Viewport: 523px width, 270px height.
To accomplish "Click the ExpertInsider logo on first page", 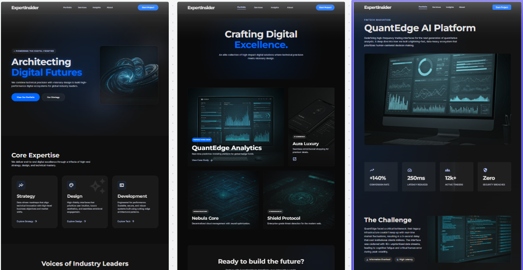I will 25,7.
